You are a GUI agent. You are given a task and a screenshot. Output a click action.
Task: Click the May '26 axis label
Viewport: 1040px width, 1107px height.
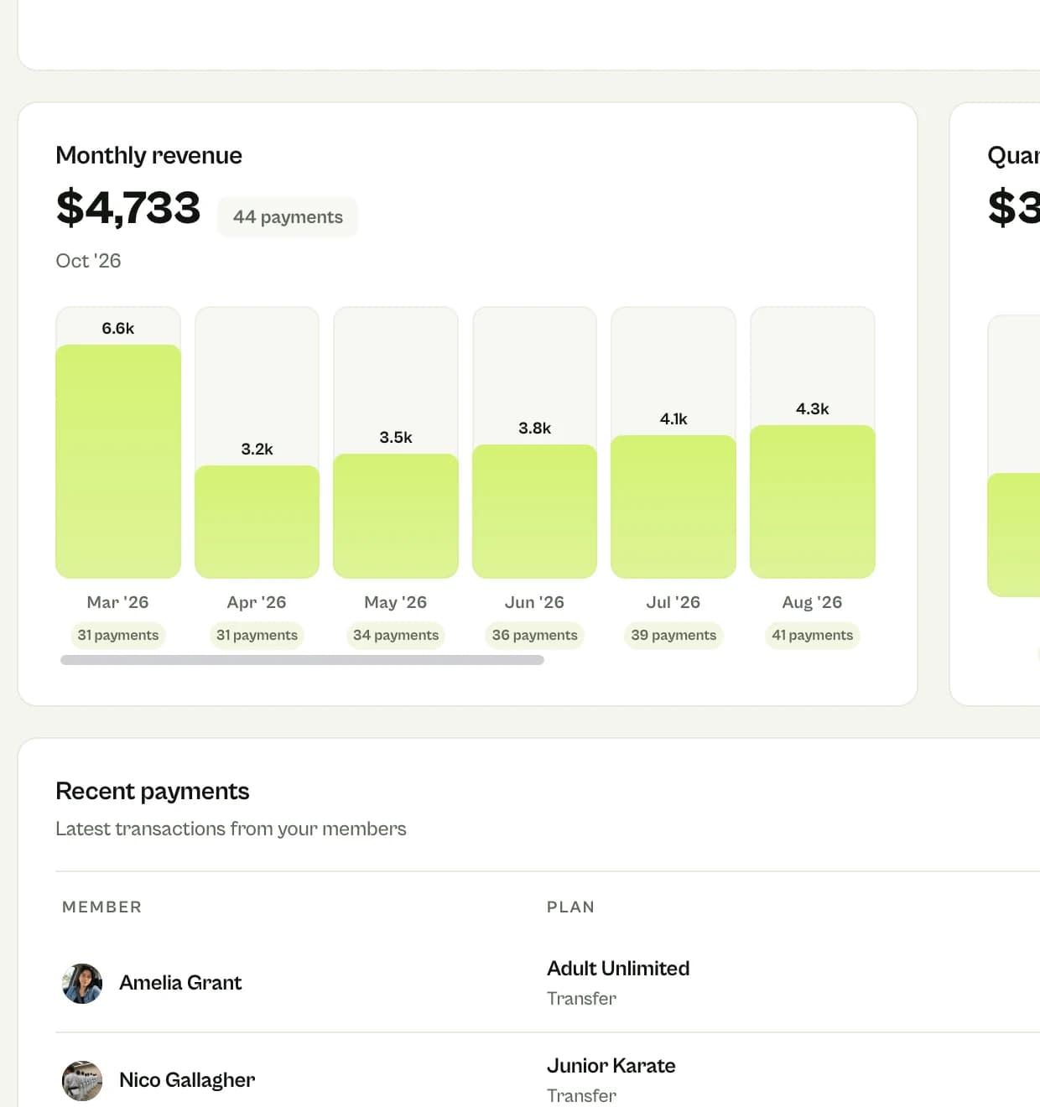pos(396,602)
